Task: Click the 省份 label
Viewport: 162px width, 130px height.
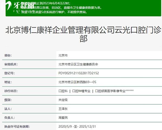Action: pyautogui.click(x=8, y=55)
